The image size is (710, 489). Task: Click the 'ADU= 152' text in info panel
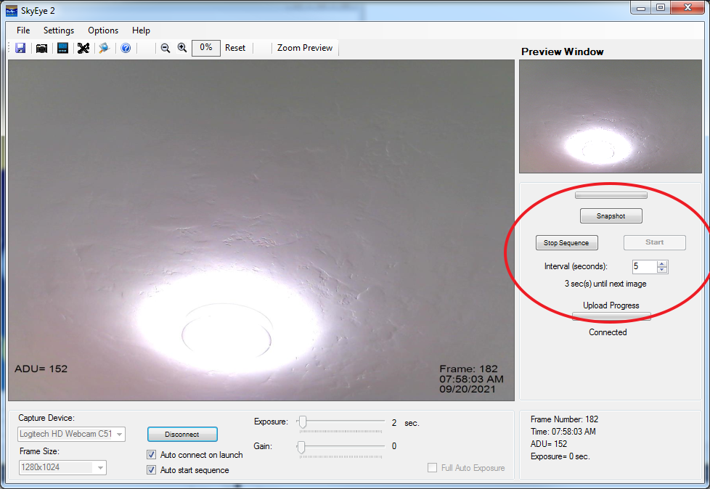[549, 444]
